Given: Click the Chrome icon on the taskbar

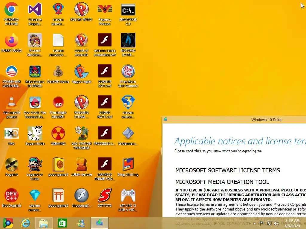Looking at the screenshot, I should 8,223.
